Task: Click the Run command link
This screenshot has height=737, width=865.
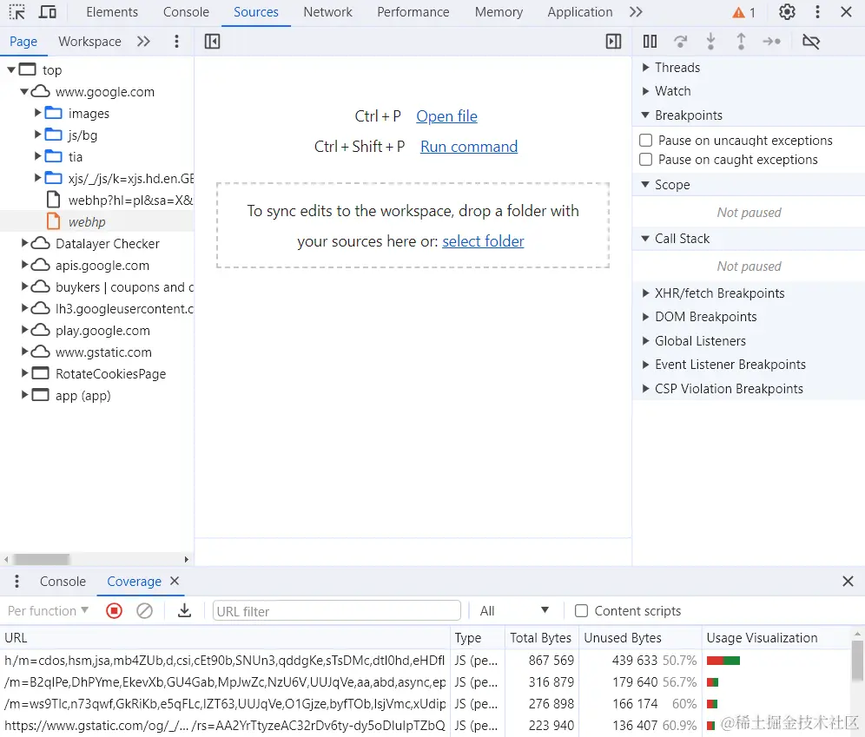Action: pos(469,147)
